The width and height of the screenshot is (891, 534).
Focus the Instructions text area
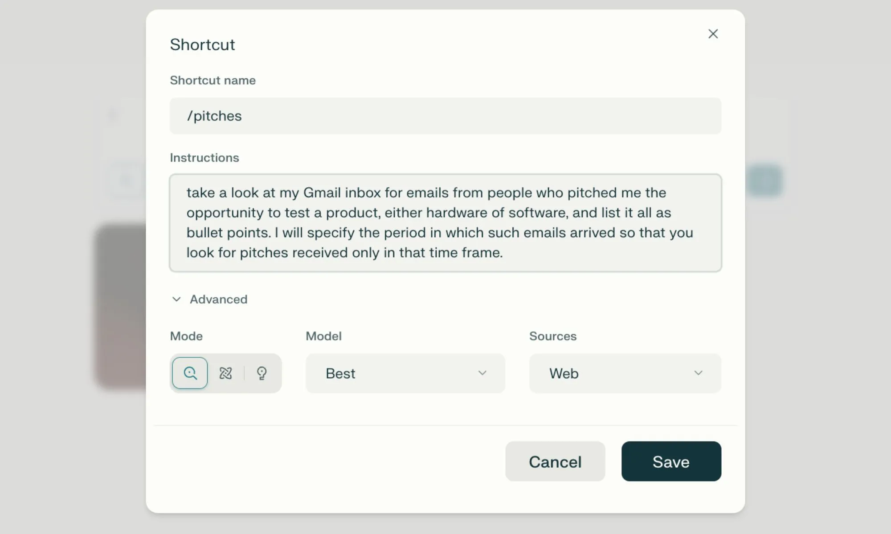click(x=445, y=222)
